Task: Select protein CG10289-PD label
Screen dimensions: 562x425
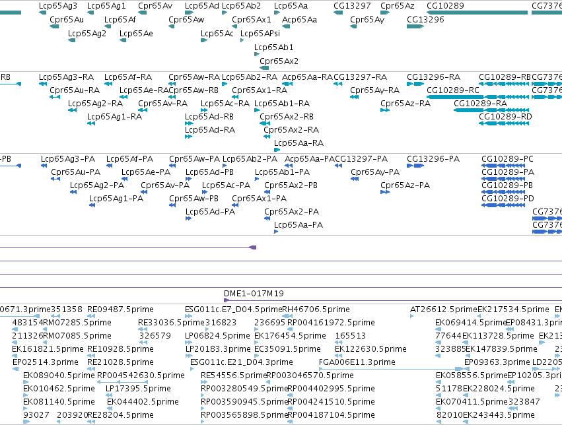Action: click(508, 199)
